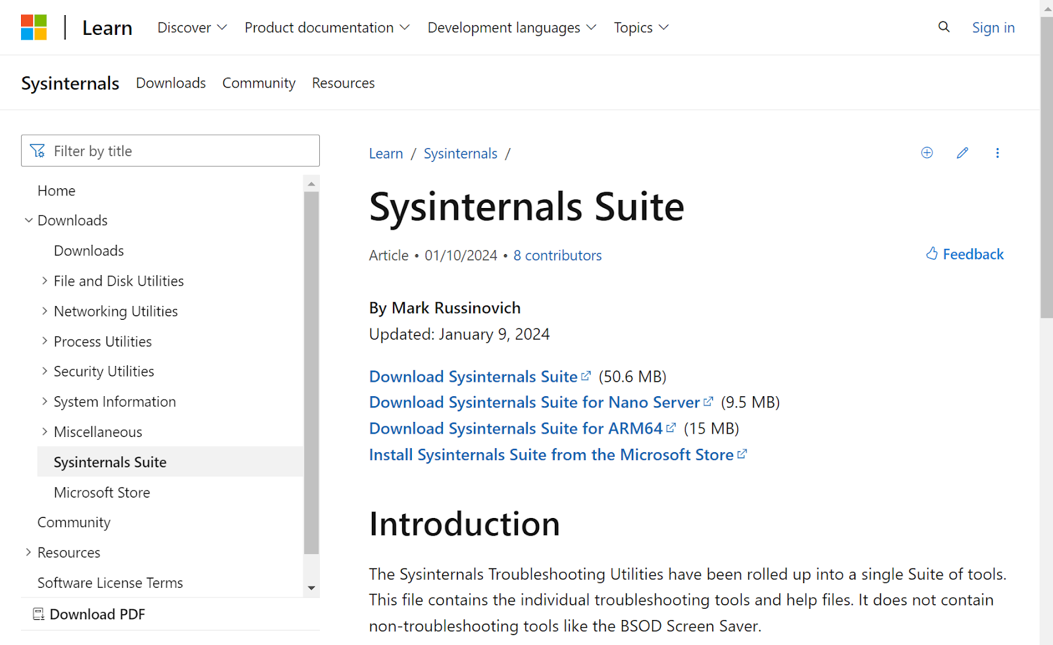Click the page vertical scrollbar thumb

pos(1046,168)
